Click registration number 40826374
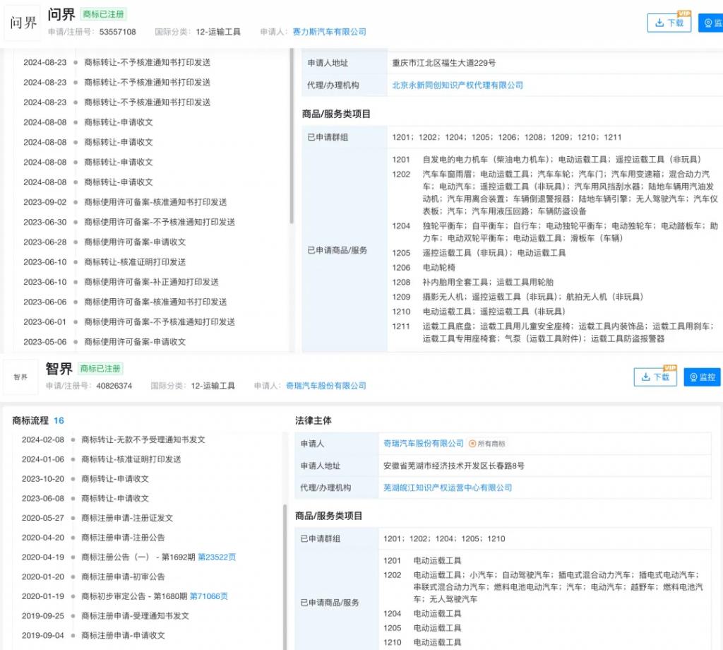Image resolution: width=723 pixels, height=650 pixels. coord(114,386)
